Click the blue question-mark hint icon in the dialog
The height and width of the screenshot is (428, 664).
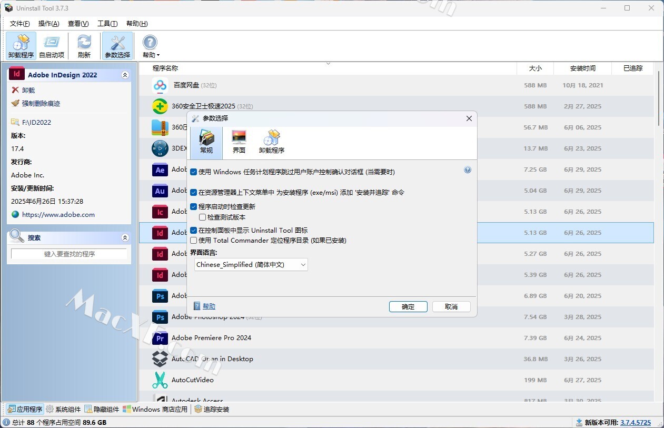point(468,170)
